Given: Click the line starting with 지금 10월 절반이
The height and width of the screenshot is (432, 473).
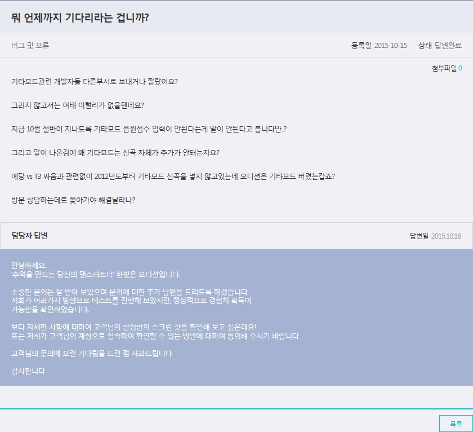Looking at the screenshot, I should (x=149, y=129).
